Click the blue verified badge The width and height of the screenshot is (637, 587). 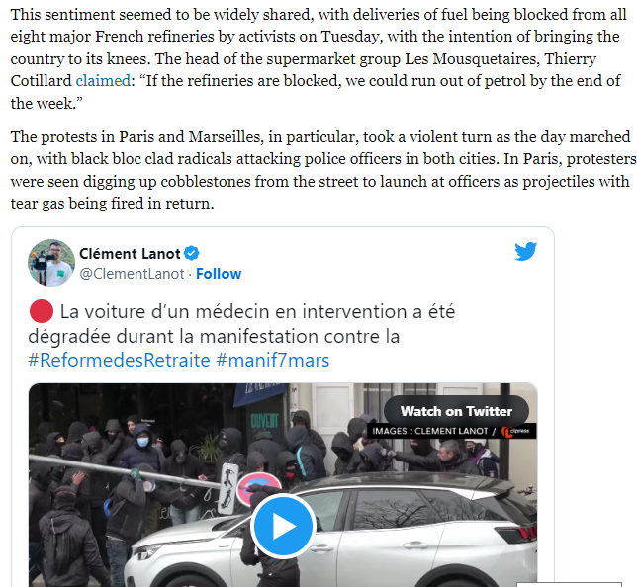(191, 253)
